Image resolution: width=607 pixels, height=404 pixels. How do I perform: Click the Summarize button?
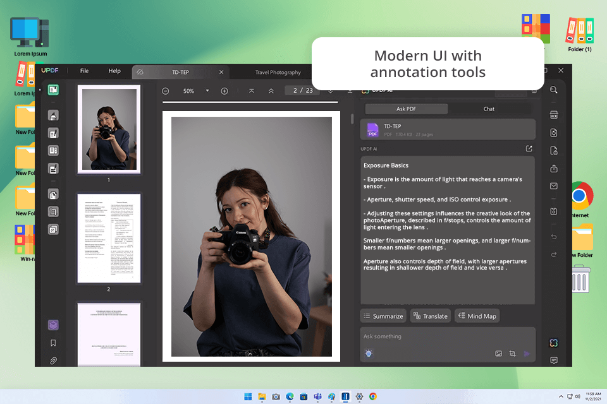click(383, 316)
